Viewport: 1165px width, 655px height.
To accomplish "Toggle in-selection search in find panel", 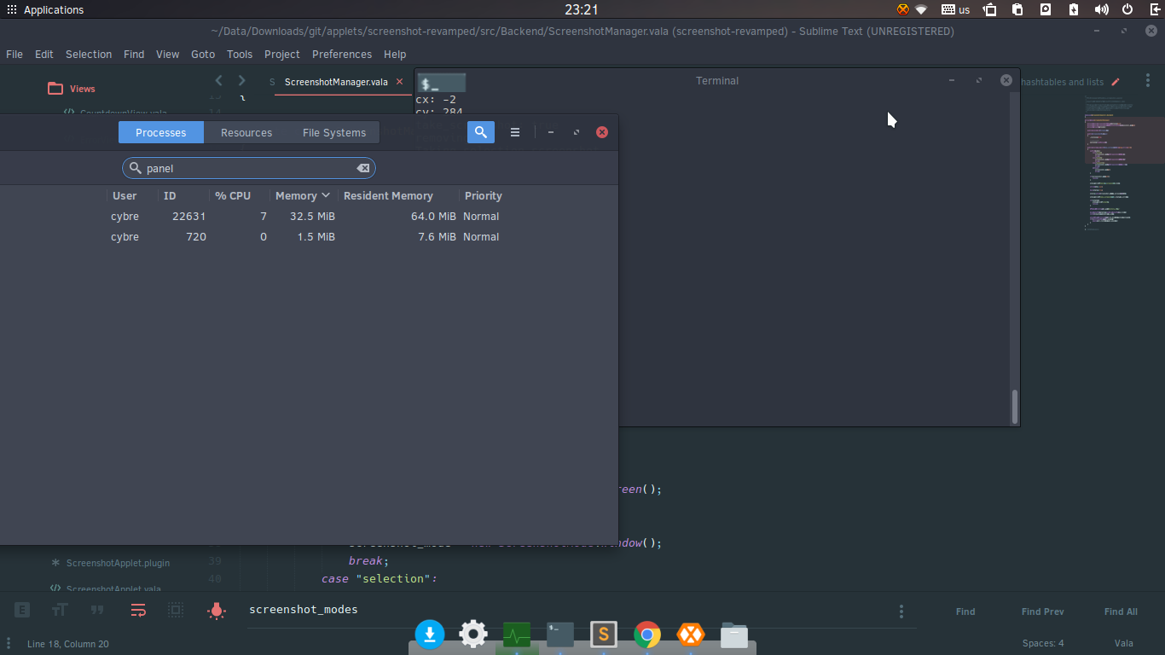I will [176, 611].
